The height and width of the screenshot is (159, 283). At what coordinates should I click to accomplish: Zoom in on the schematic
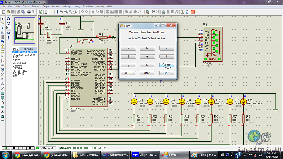point(62,12)
